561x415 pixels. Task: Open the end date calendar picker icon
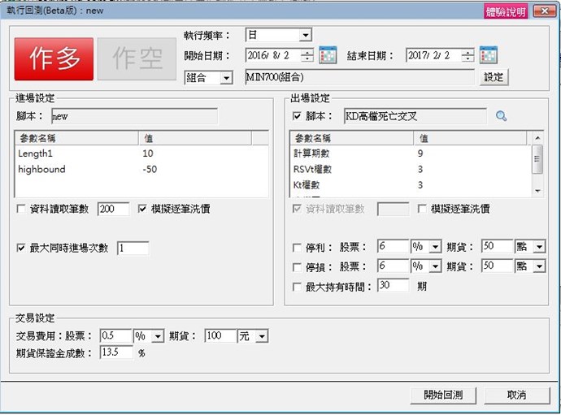(x=489, y=56)
